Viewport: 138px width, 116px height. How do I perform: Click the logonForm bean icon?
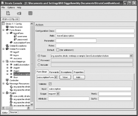[x=11, y=33]
